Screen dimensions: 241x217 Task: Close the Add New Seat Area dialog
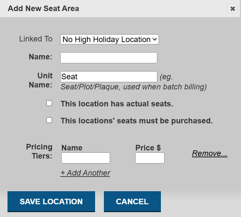pyautogui.click(x=233, y=9)
